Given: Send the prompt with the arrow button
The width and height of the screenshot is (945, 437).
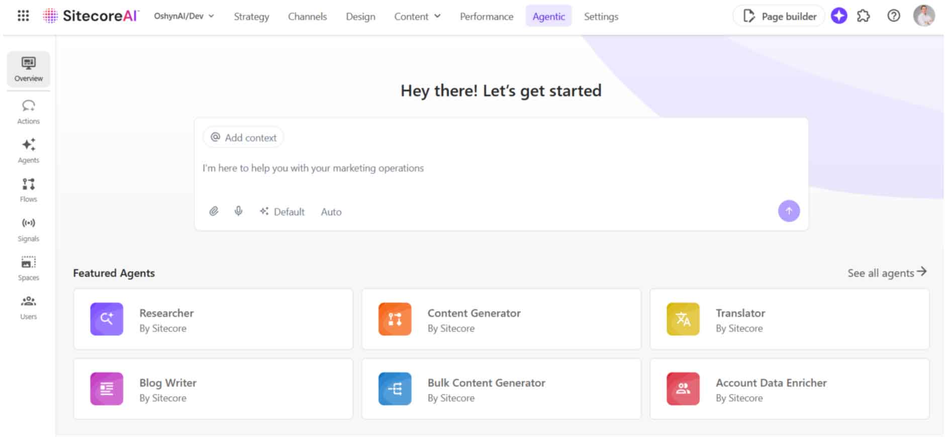Looking at the screenshot, I should (789, 211).
